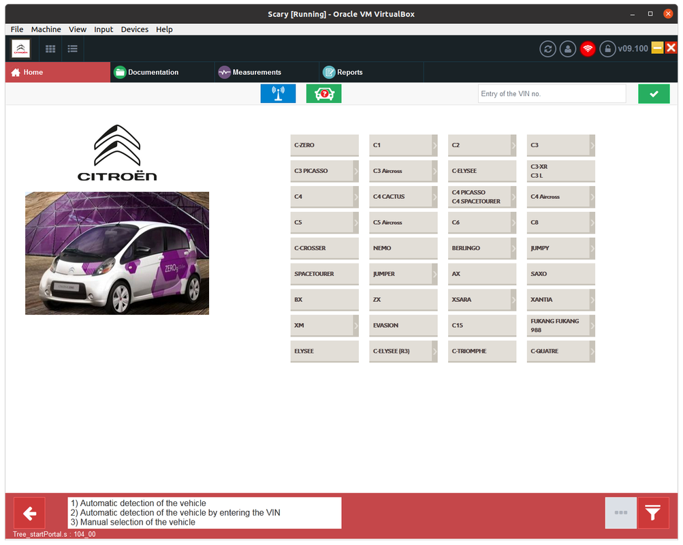This screenshot has width=683, height=545.
Task: Select the C3-XR C3 L vehicle button
Action: pyautogui.click(x=560, y=171)
